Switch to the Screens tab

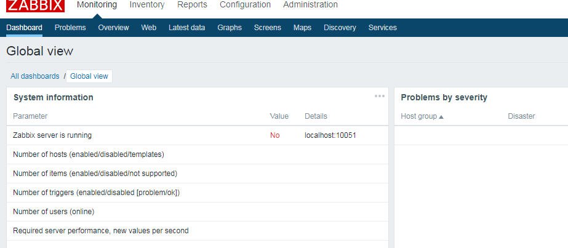[x=268, y=28]
